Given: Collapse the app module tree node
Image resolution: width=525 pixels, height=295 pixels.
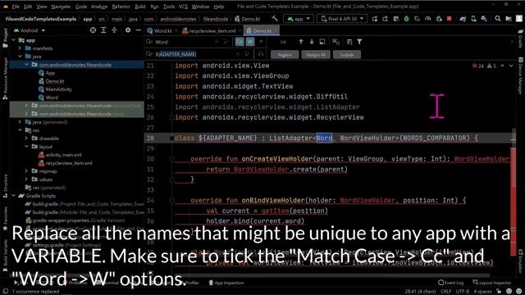Looking at the screenshot, I should tap(13, 40).
